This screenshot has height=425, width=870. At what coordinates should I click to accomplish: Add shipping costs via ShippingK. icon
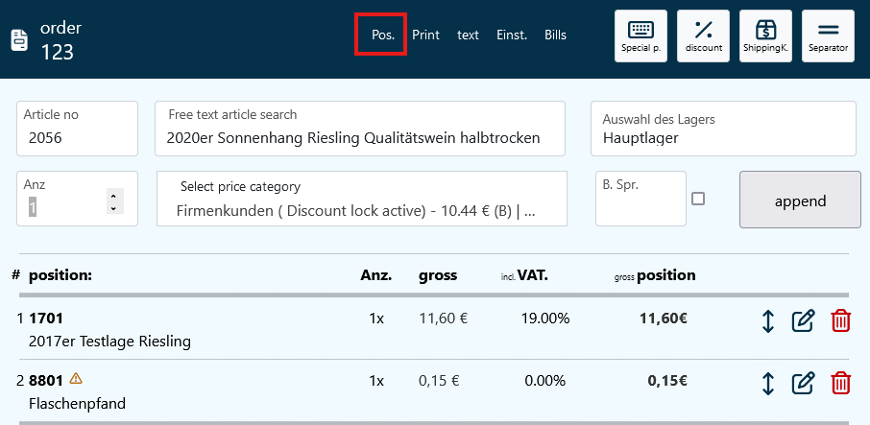tap(765, 36)
